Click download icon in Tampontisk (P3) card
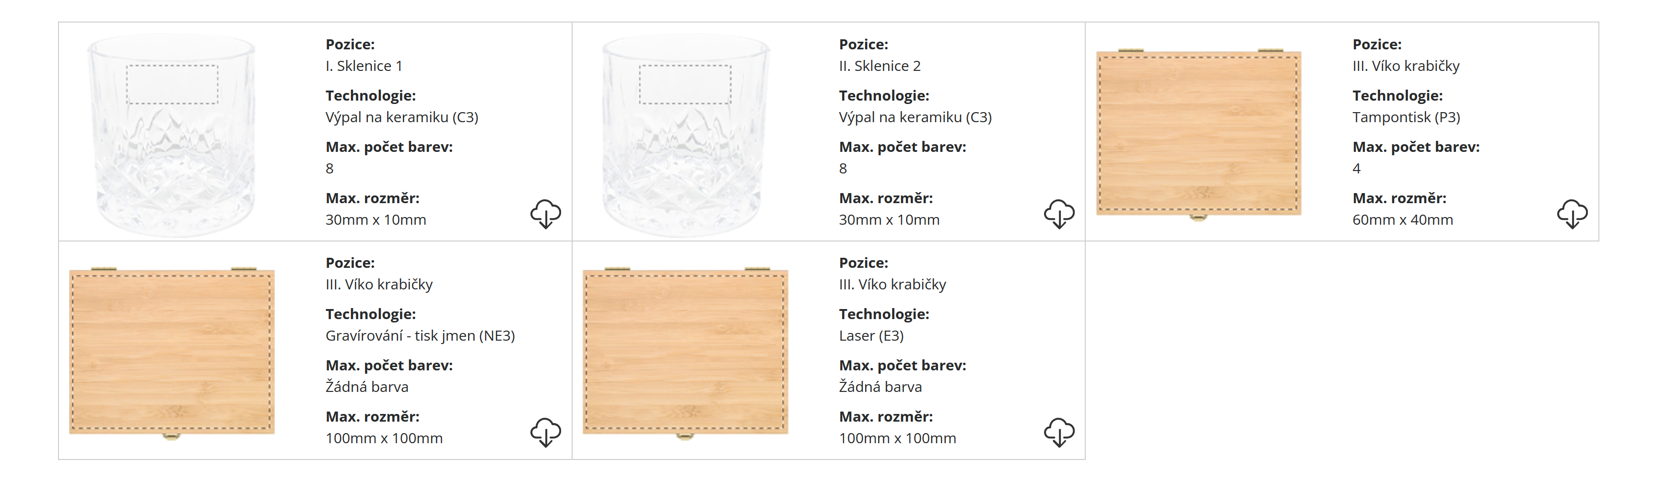Viewport: 1655px width, 482px height. click(x=1572, y=213)
